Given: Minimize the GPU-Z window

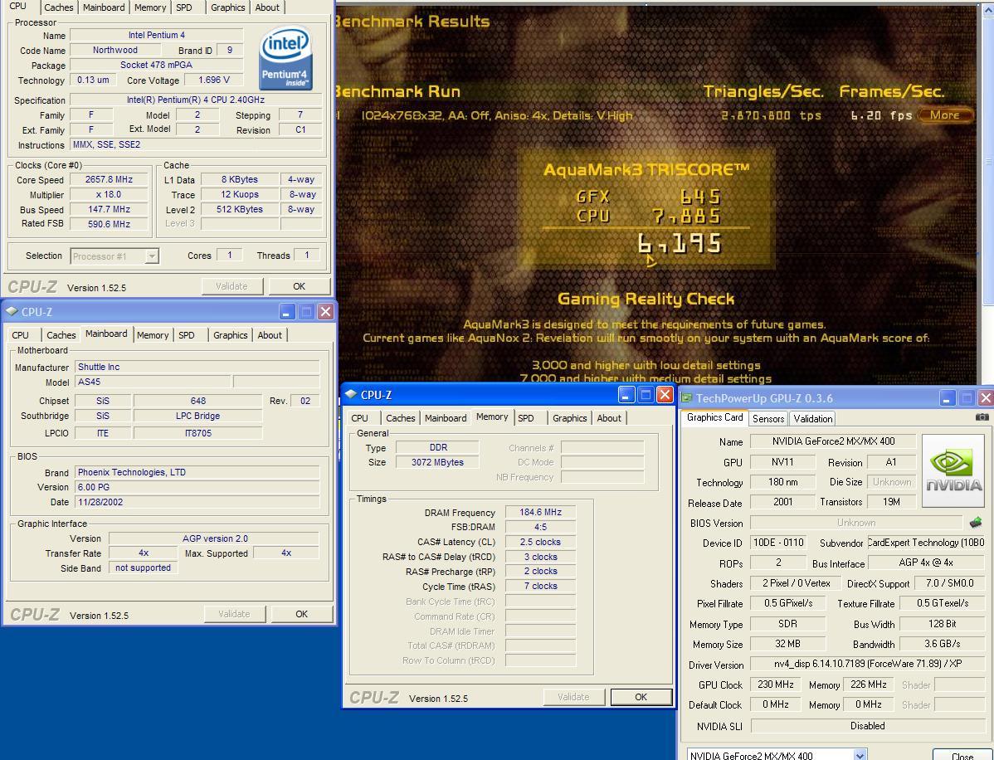Looking at the screenshot, I should pyautogui.click(x=947, y=398).
